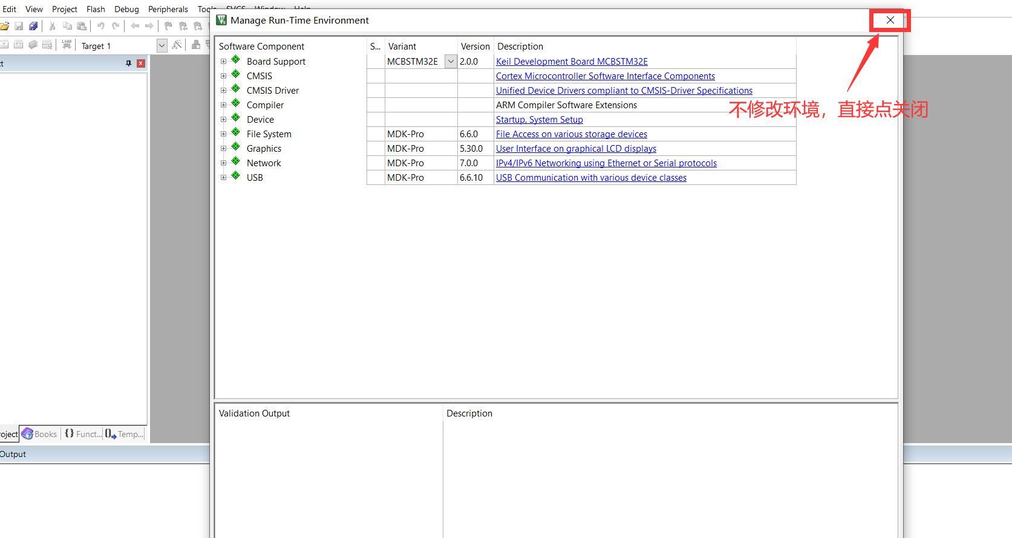Click the Software Component column header
This screenshot has height=538, width=1012.
(261, 46)
